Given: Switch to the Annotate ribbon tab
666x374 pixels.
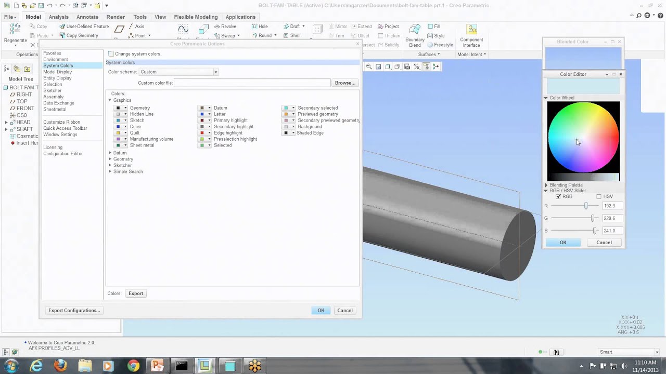Looking at the screenshot, I should click(x=87, y=17).
